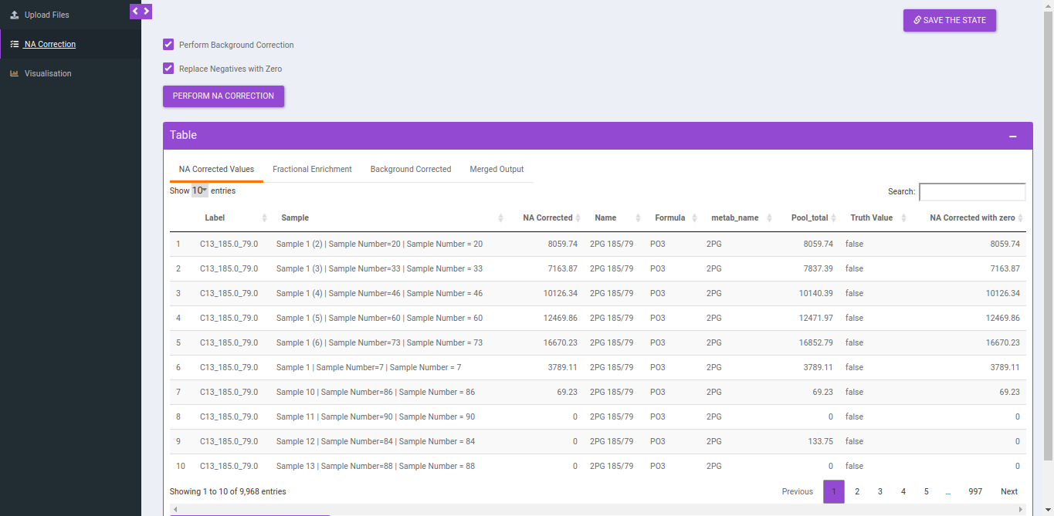Image resolution: width=1054 pixels, height=516 pixels.
Task: Open the Merged Output tab
Action: [x=496, y=169]
